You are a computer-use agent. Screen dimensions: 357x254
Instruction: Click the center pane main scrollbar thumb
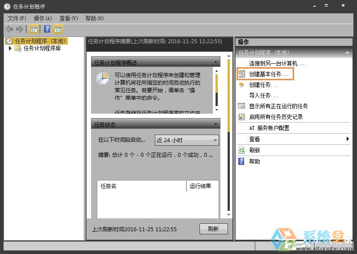[228, 95]
